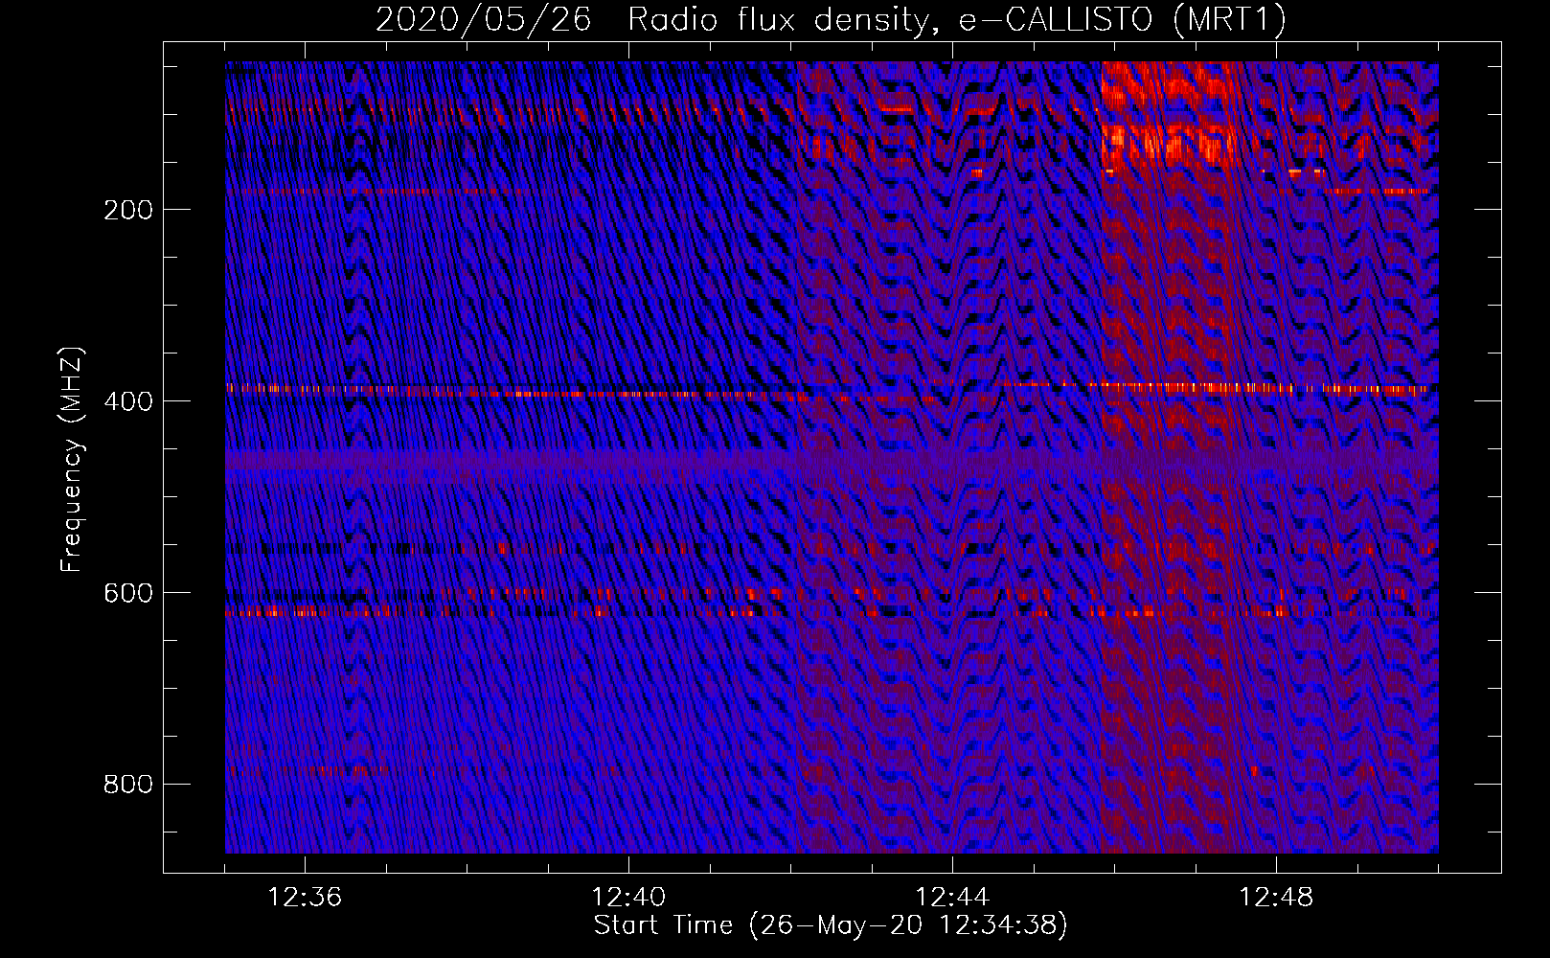Image resolution: width=1550 pixels, height=958 pixels.
Task: Click the 12:36 time tick label
Action: coord(305,898)
